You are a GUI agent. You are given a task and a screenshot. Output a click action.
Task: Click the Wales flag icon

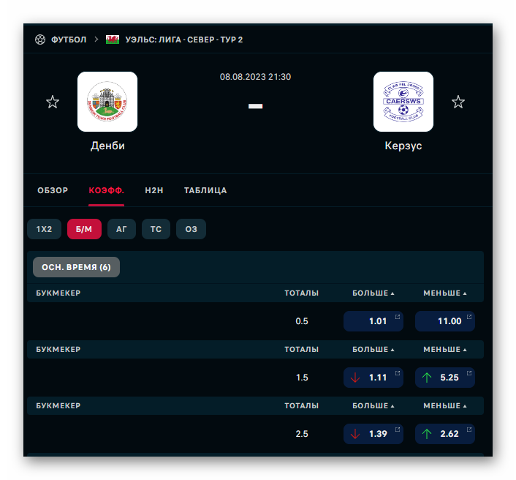click(x=113, y=40)
